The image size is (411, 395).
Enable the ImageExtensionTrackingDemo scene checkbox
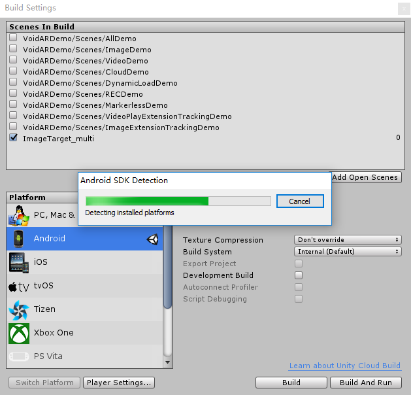pyautogui.click(x=13, y=126)
